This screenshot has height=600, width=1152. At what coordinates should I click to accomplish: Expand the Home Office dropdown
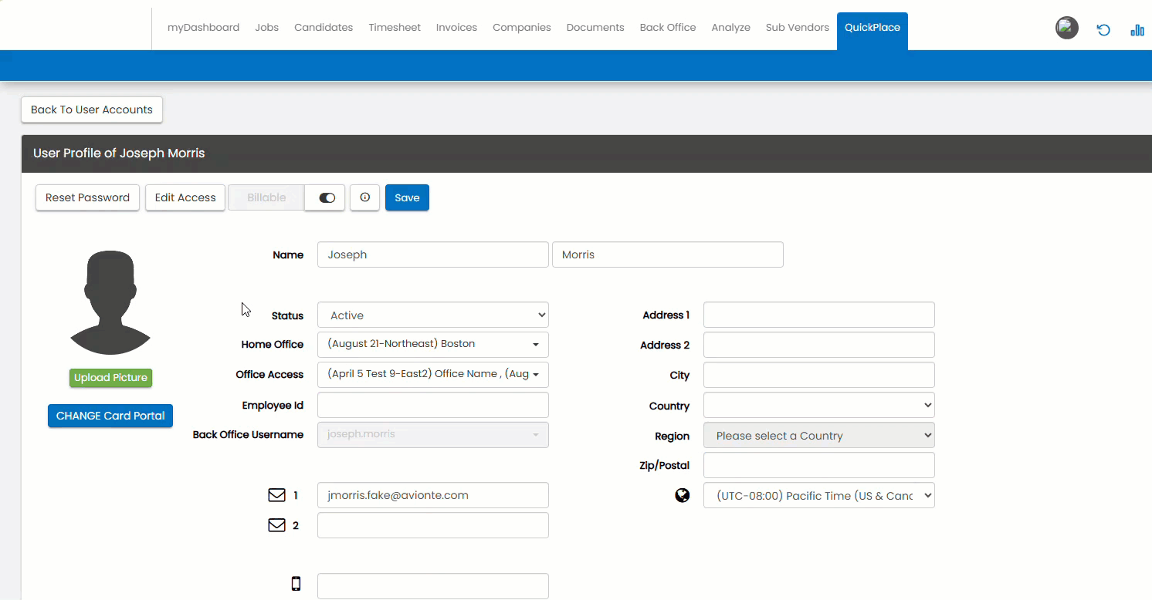click(432, 344)
